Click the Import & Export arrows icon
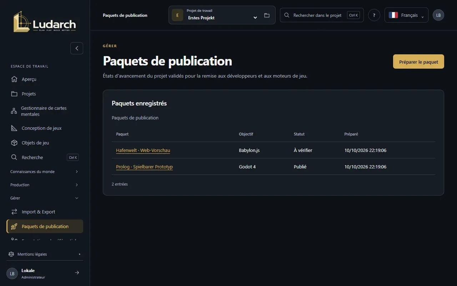This screenshot has width=457, height=286. click(x=14, y=212)
